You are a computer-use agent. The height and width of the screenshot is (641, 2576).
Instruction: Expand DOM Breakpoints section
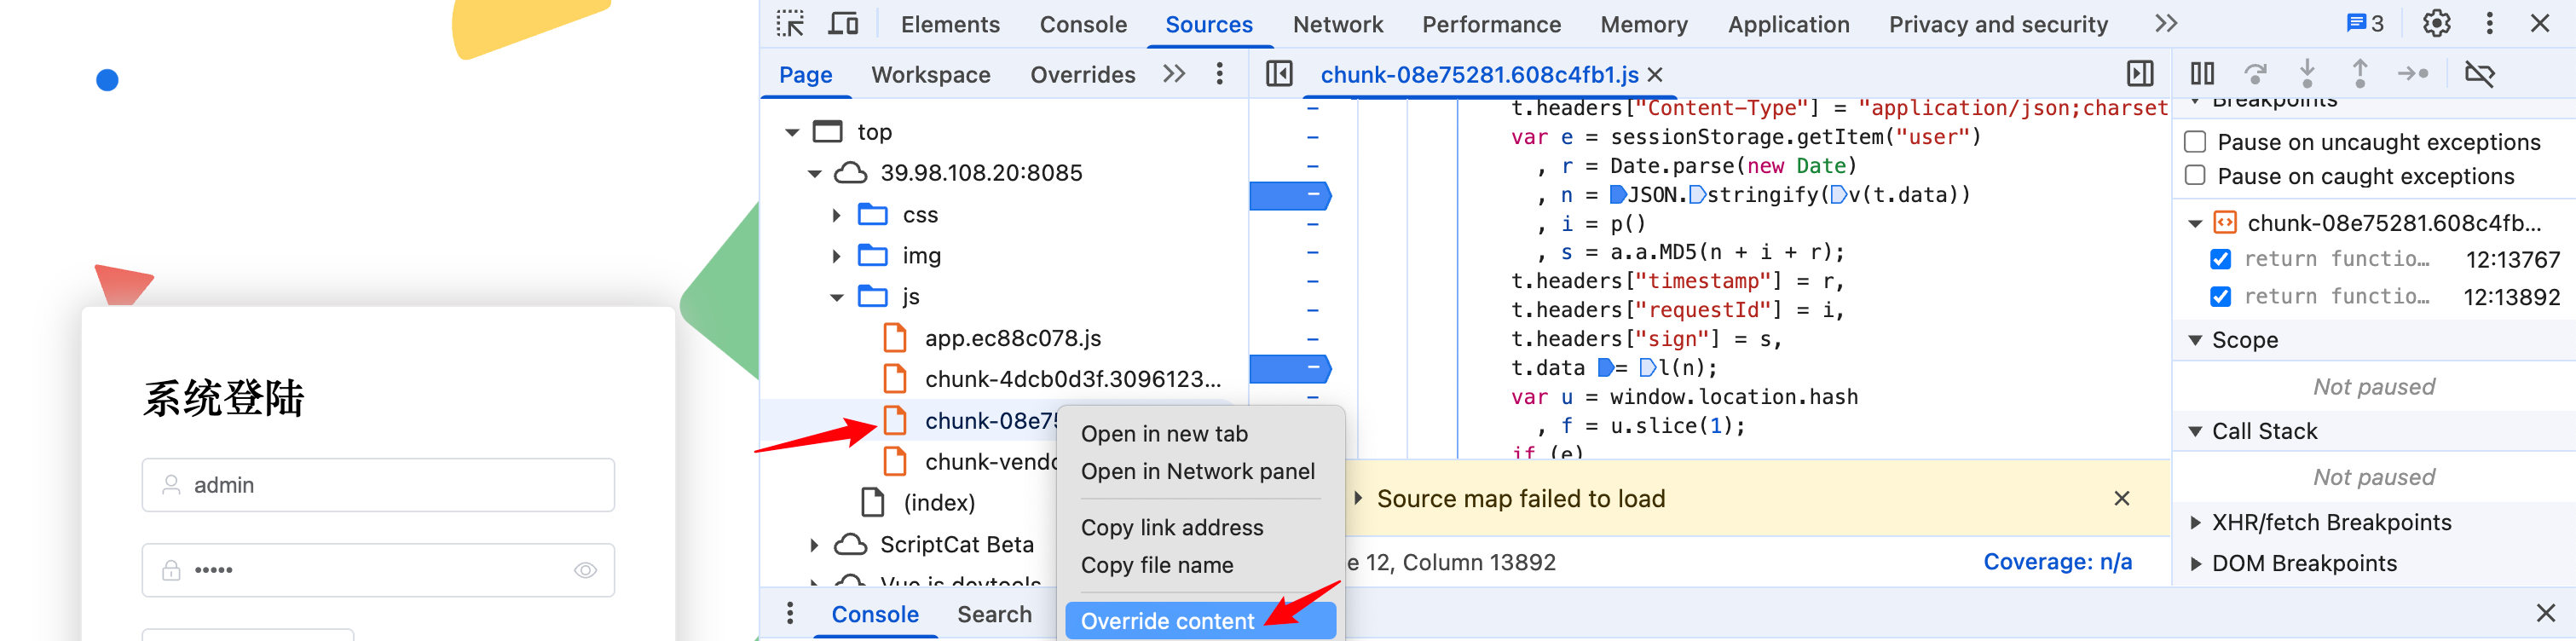pos(2195,563)
